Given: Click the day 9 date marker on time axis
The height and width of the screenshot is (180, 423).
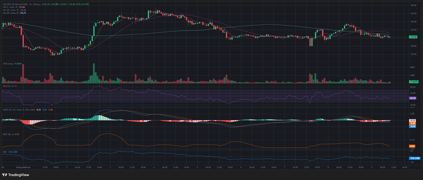Looking at the screenshot, I should click(x=371, y=167).
